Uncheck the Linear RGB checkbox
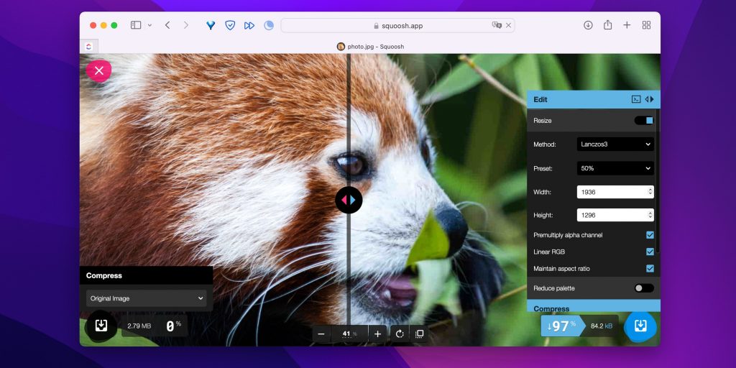Screen dimensions: 736x368 coord(650,252)
